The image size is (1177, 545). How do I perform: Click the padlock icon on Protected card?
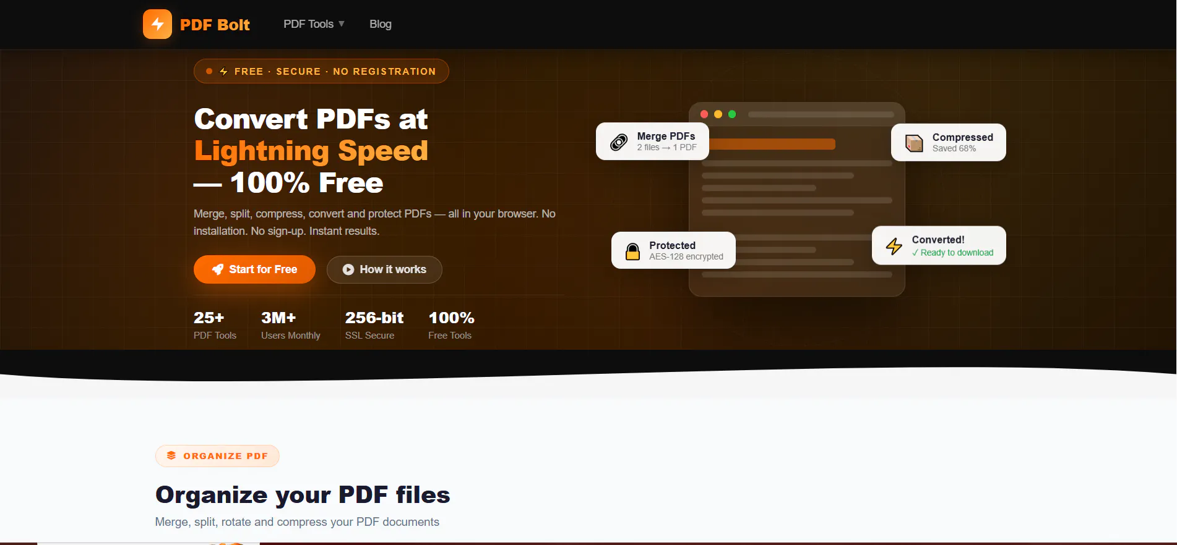click(x=632, y=251)
